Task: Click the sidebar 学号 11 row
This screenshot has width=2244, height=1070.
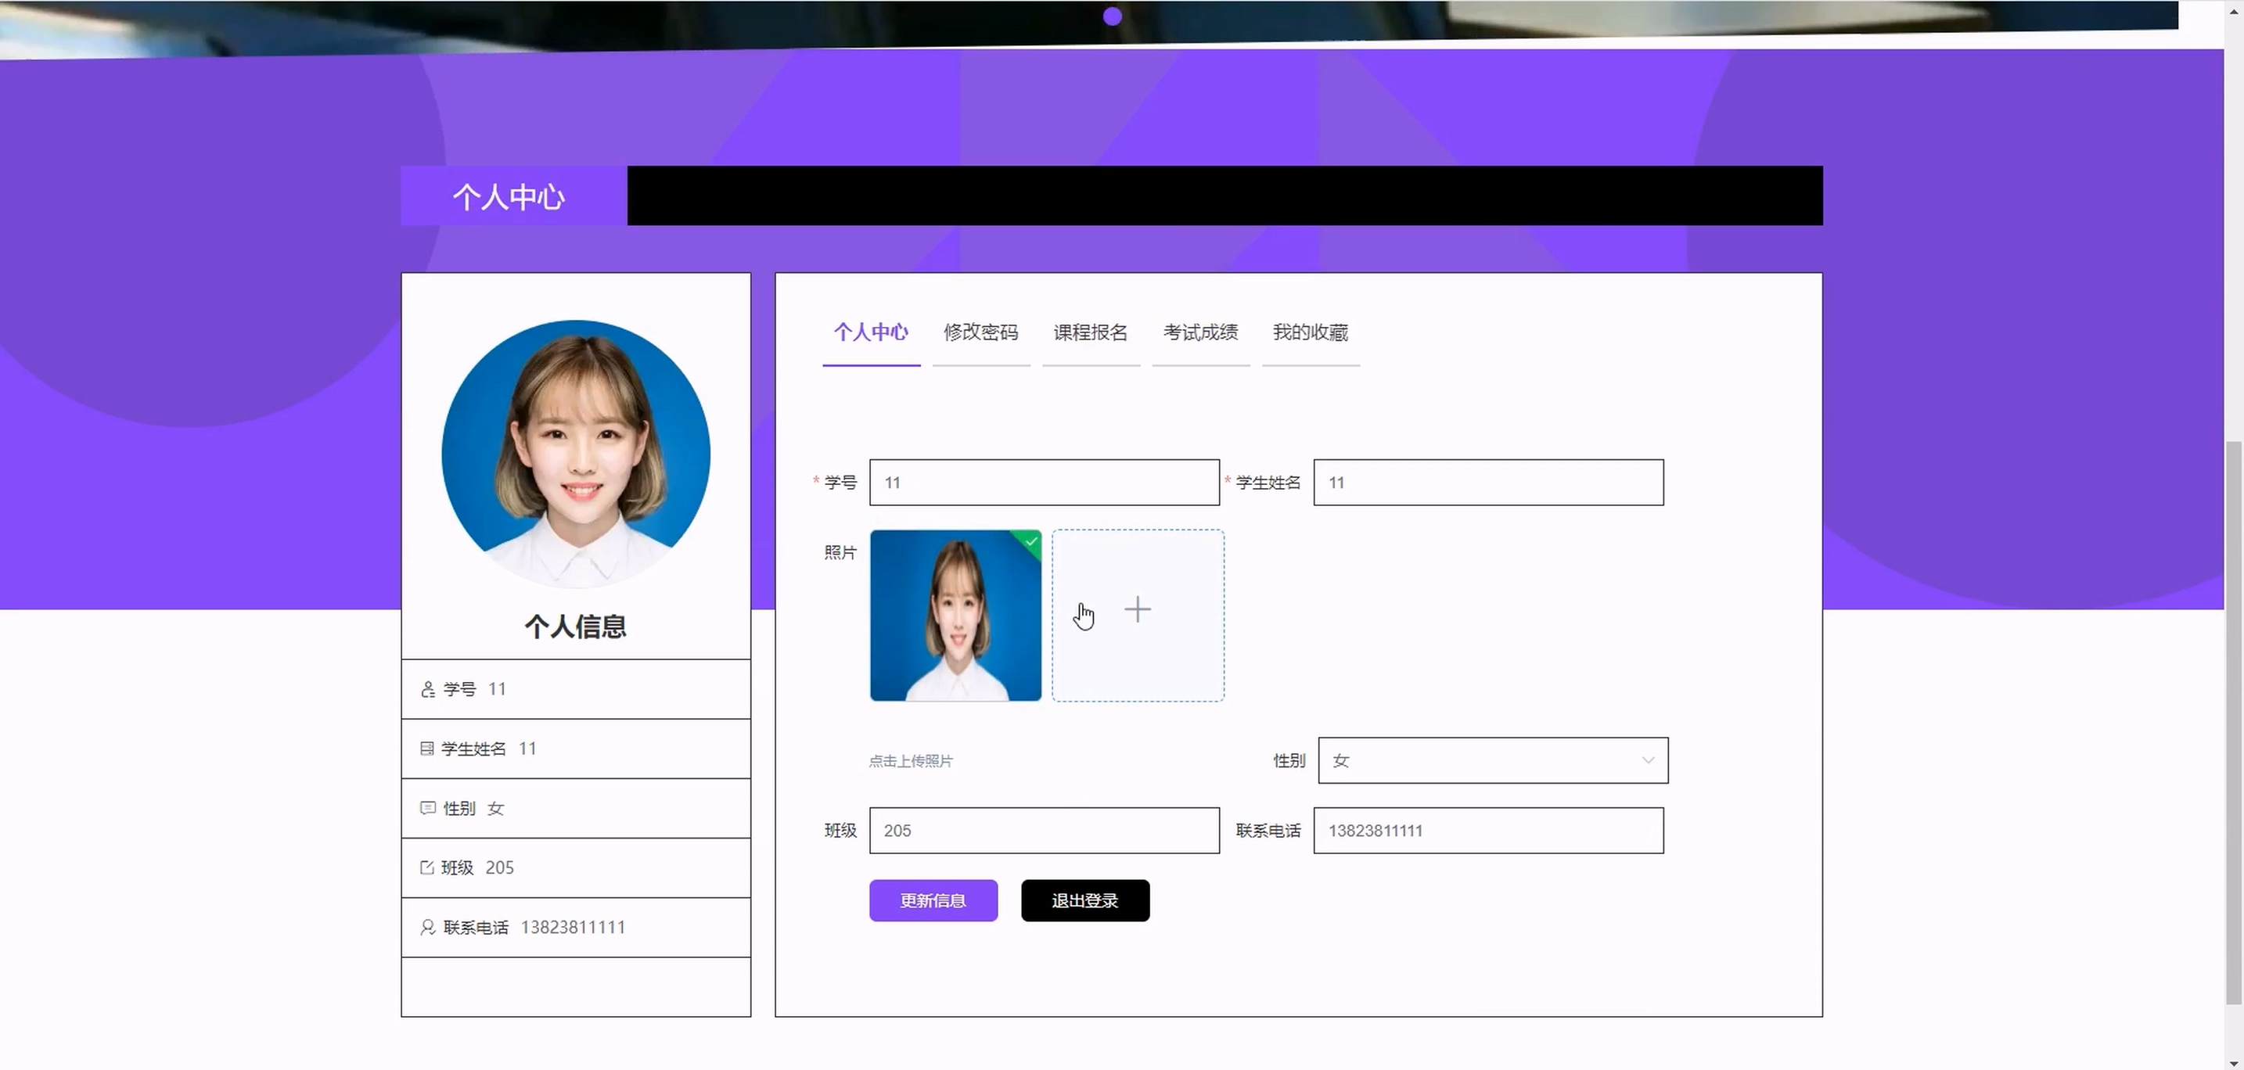Action: point(576,690)
